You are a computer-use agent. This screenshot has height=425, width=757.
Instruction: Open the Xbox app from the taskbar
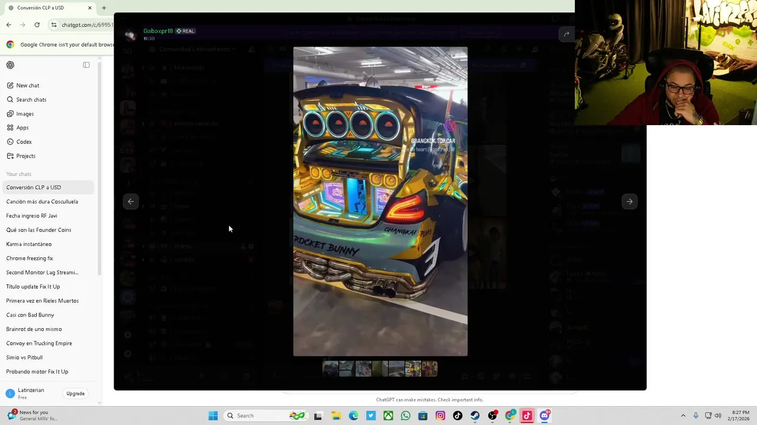388,416
